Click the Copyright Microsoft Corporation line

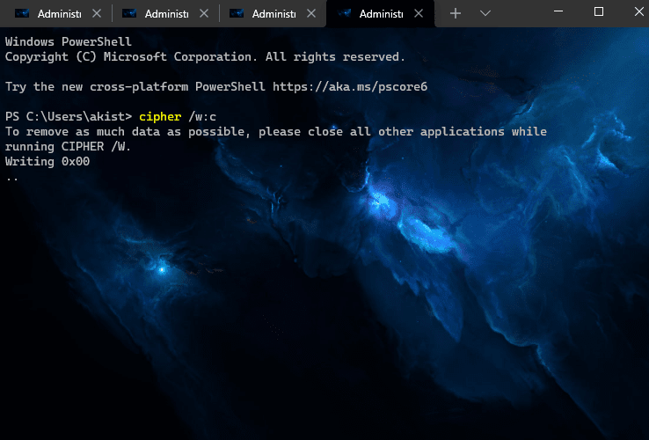[x=205, y=57]
